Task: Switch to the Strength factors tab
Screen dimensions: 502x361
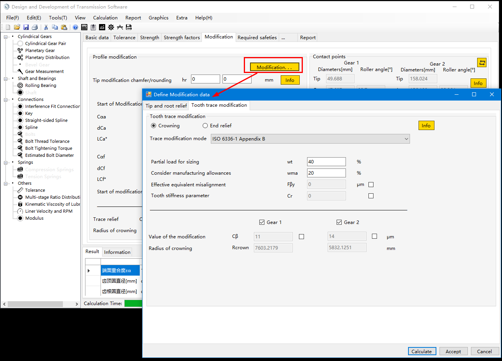Action: [182, 38]
